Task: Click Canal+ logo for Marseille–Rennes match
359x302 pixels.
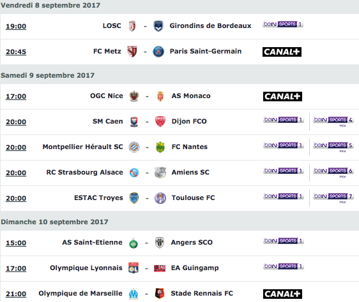Action: coord(282,294)
